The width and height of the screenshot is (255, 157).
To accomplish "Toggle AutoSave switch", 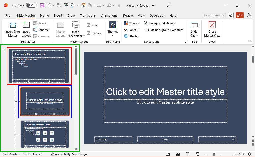I will 31,5.
